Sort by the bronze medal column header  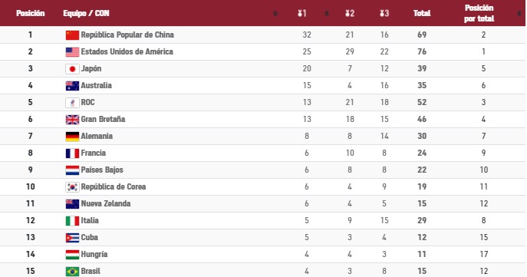384,14
